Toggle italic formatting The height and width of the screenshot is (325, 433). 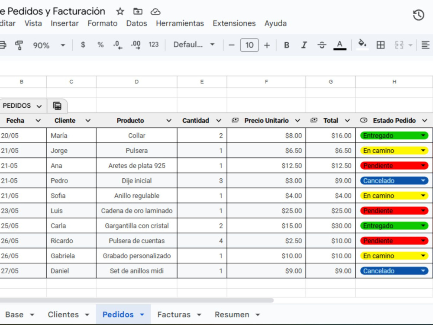304,45
